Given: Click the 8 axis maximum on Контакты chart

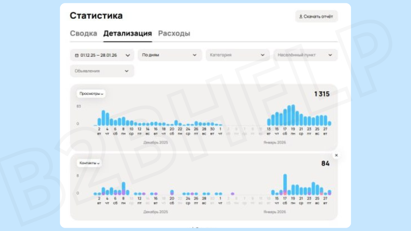Looking at the screenshot, I should (x=78, y=176).
